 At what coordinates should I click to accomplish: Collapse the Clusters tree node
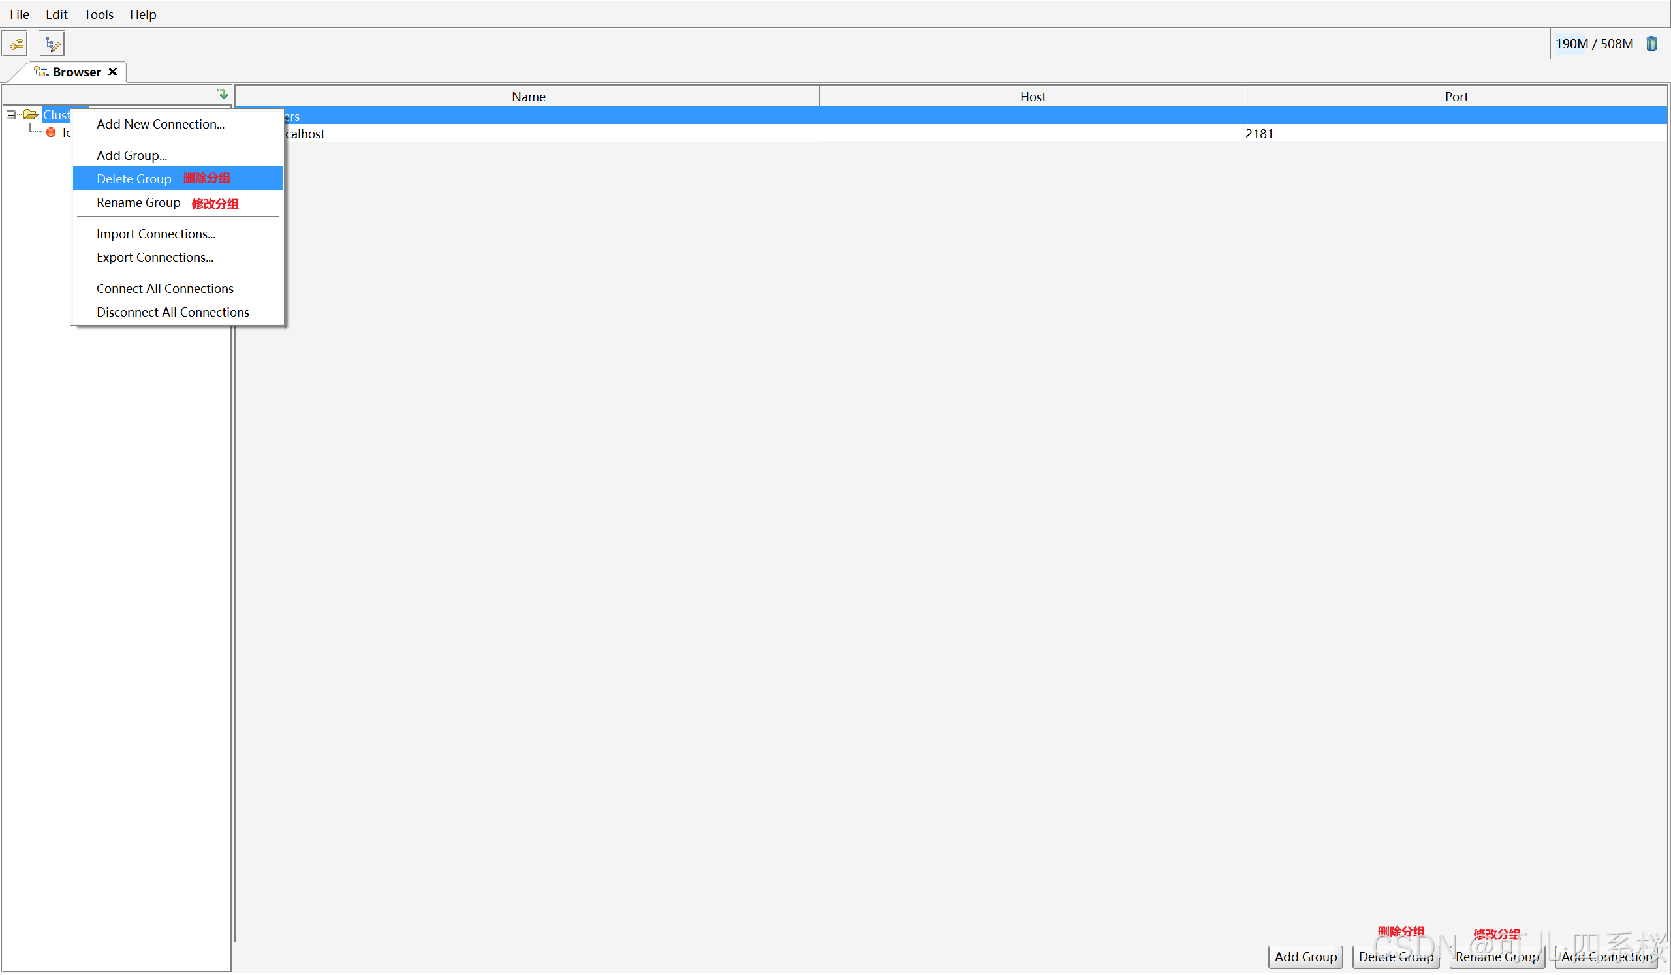11,115
